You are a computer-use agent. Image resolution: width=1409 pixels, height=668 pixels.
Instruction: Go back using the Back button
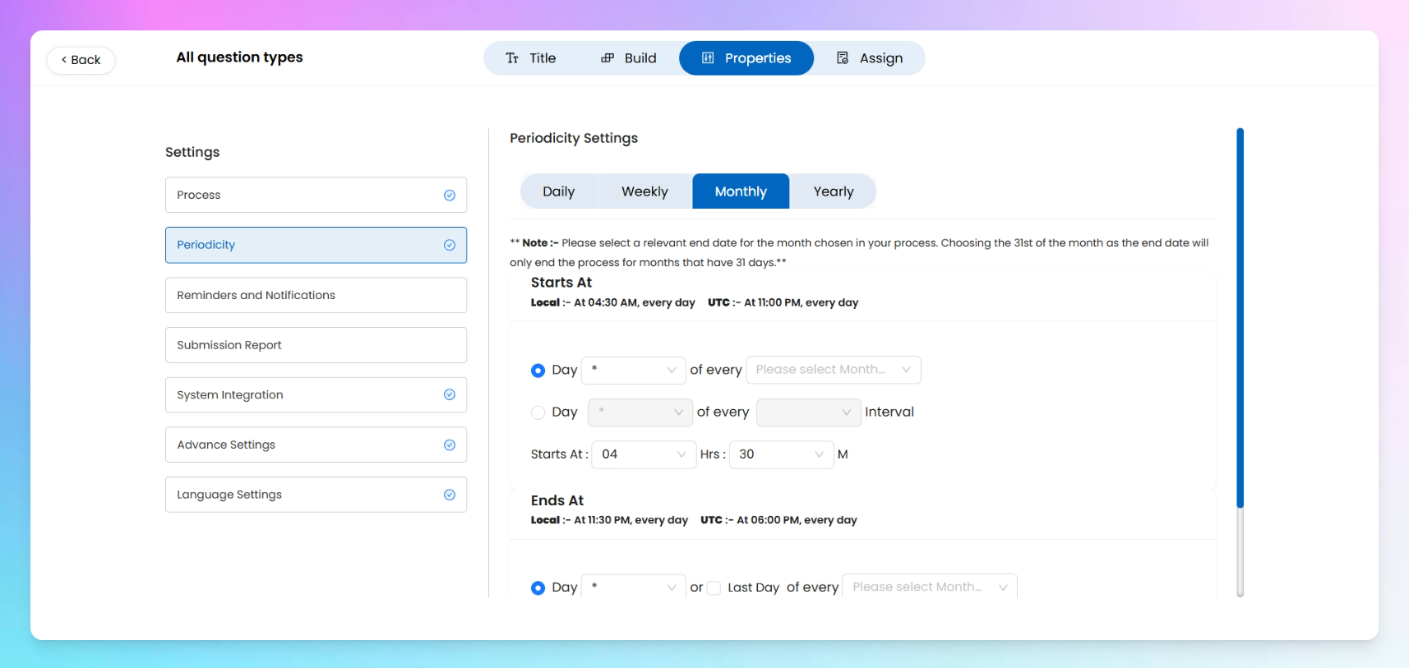pyautogui.click(x=81, y=60)
